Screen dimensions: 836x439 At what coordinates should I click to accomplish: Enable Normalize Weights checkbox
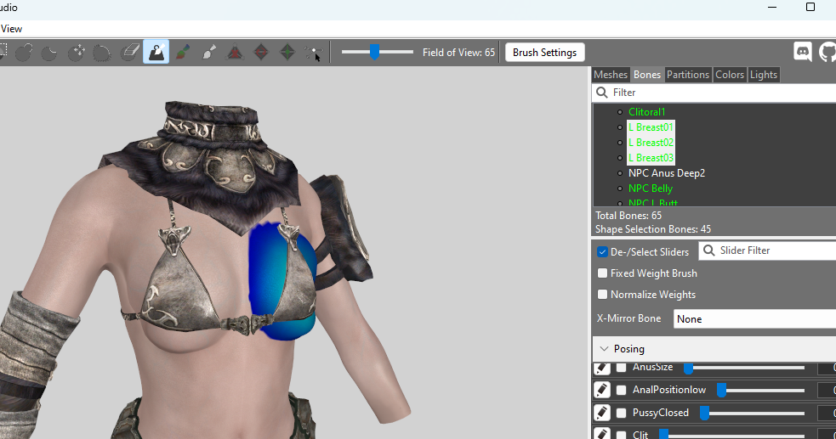[x=602, y=295]
